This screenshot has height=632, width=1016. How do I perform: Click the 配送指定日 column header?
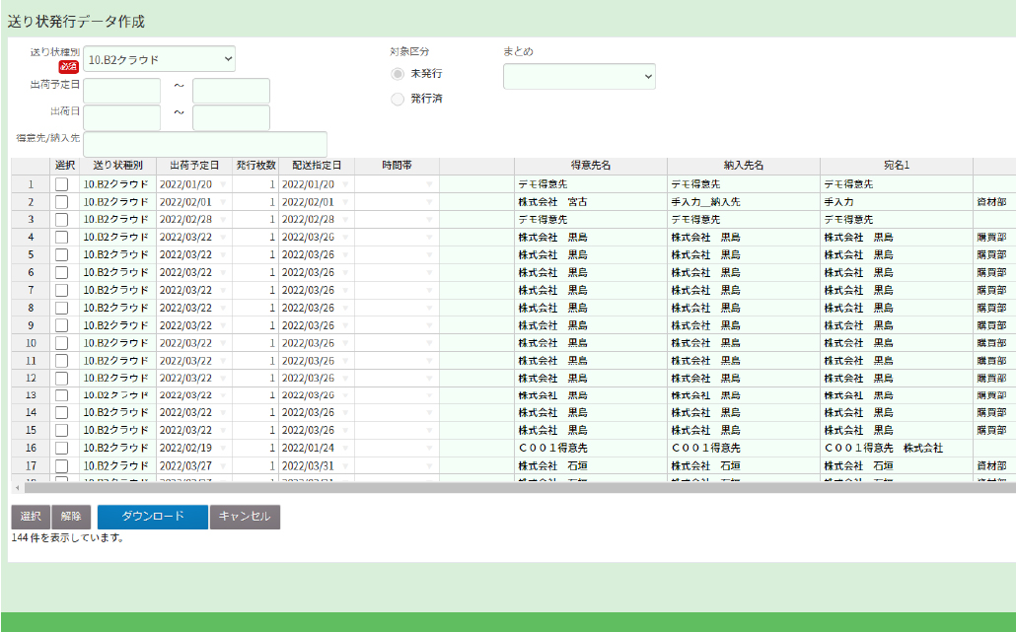[317, 166]
